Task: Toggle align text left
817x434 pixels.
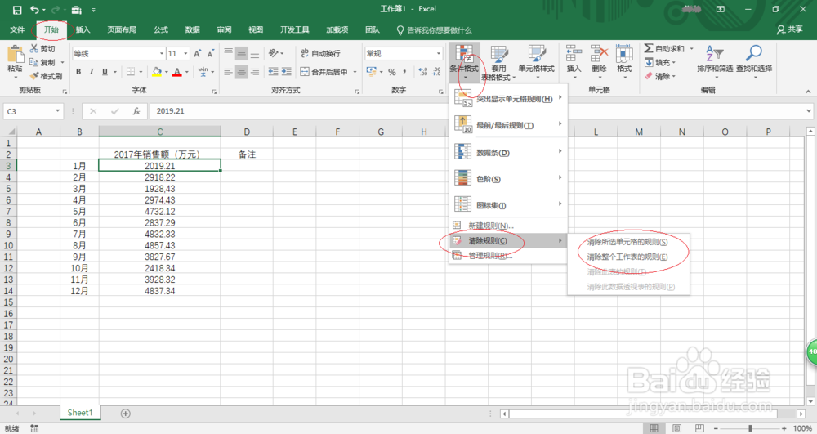Action: click(228, 71)
